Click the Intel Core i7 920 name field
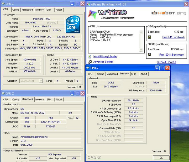The height and width of the screenshot is (162, 189). [x=42, y=19]
